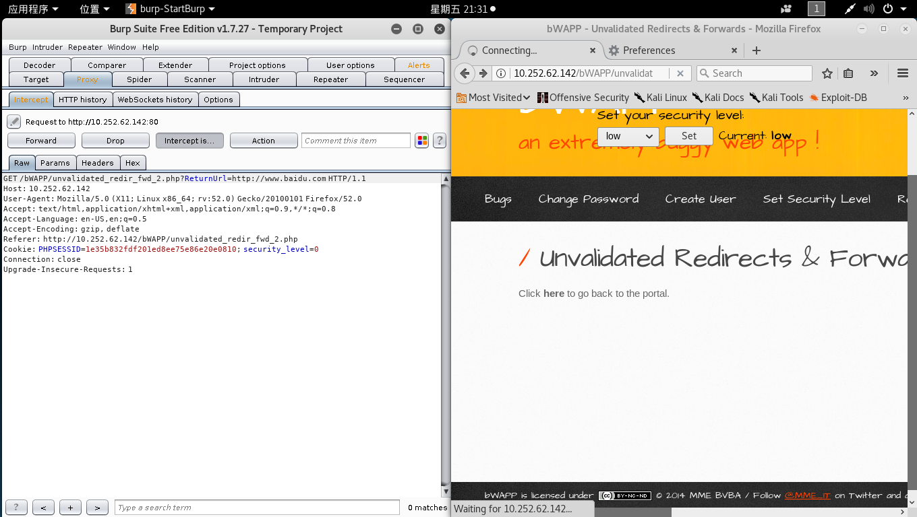917x517 pixels.
Task: Click the bottom-left help question mark button
Action: 16,508
